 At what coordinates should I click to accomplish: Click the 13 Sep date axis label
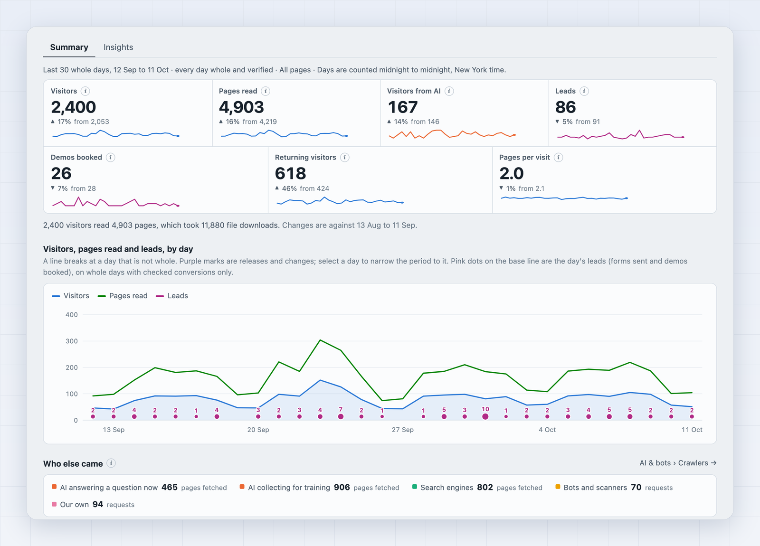(114, 430)
